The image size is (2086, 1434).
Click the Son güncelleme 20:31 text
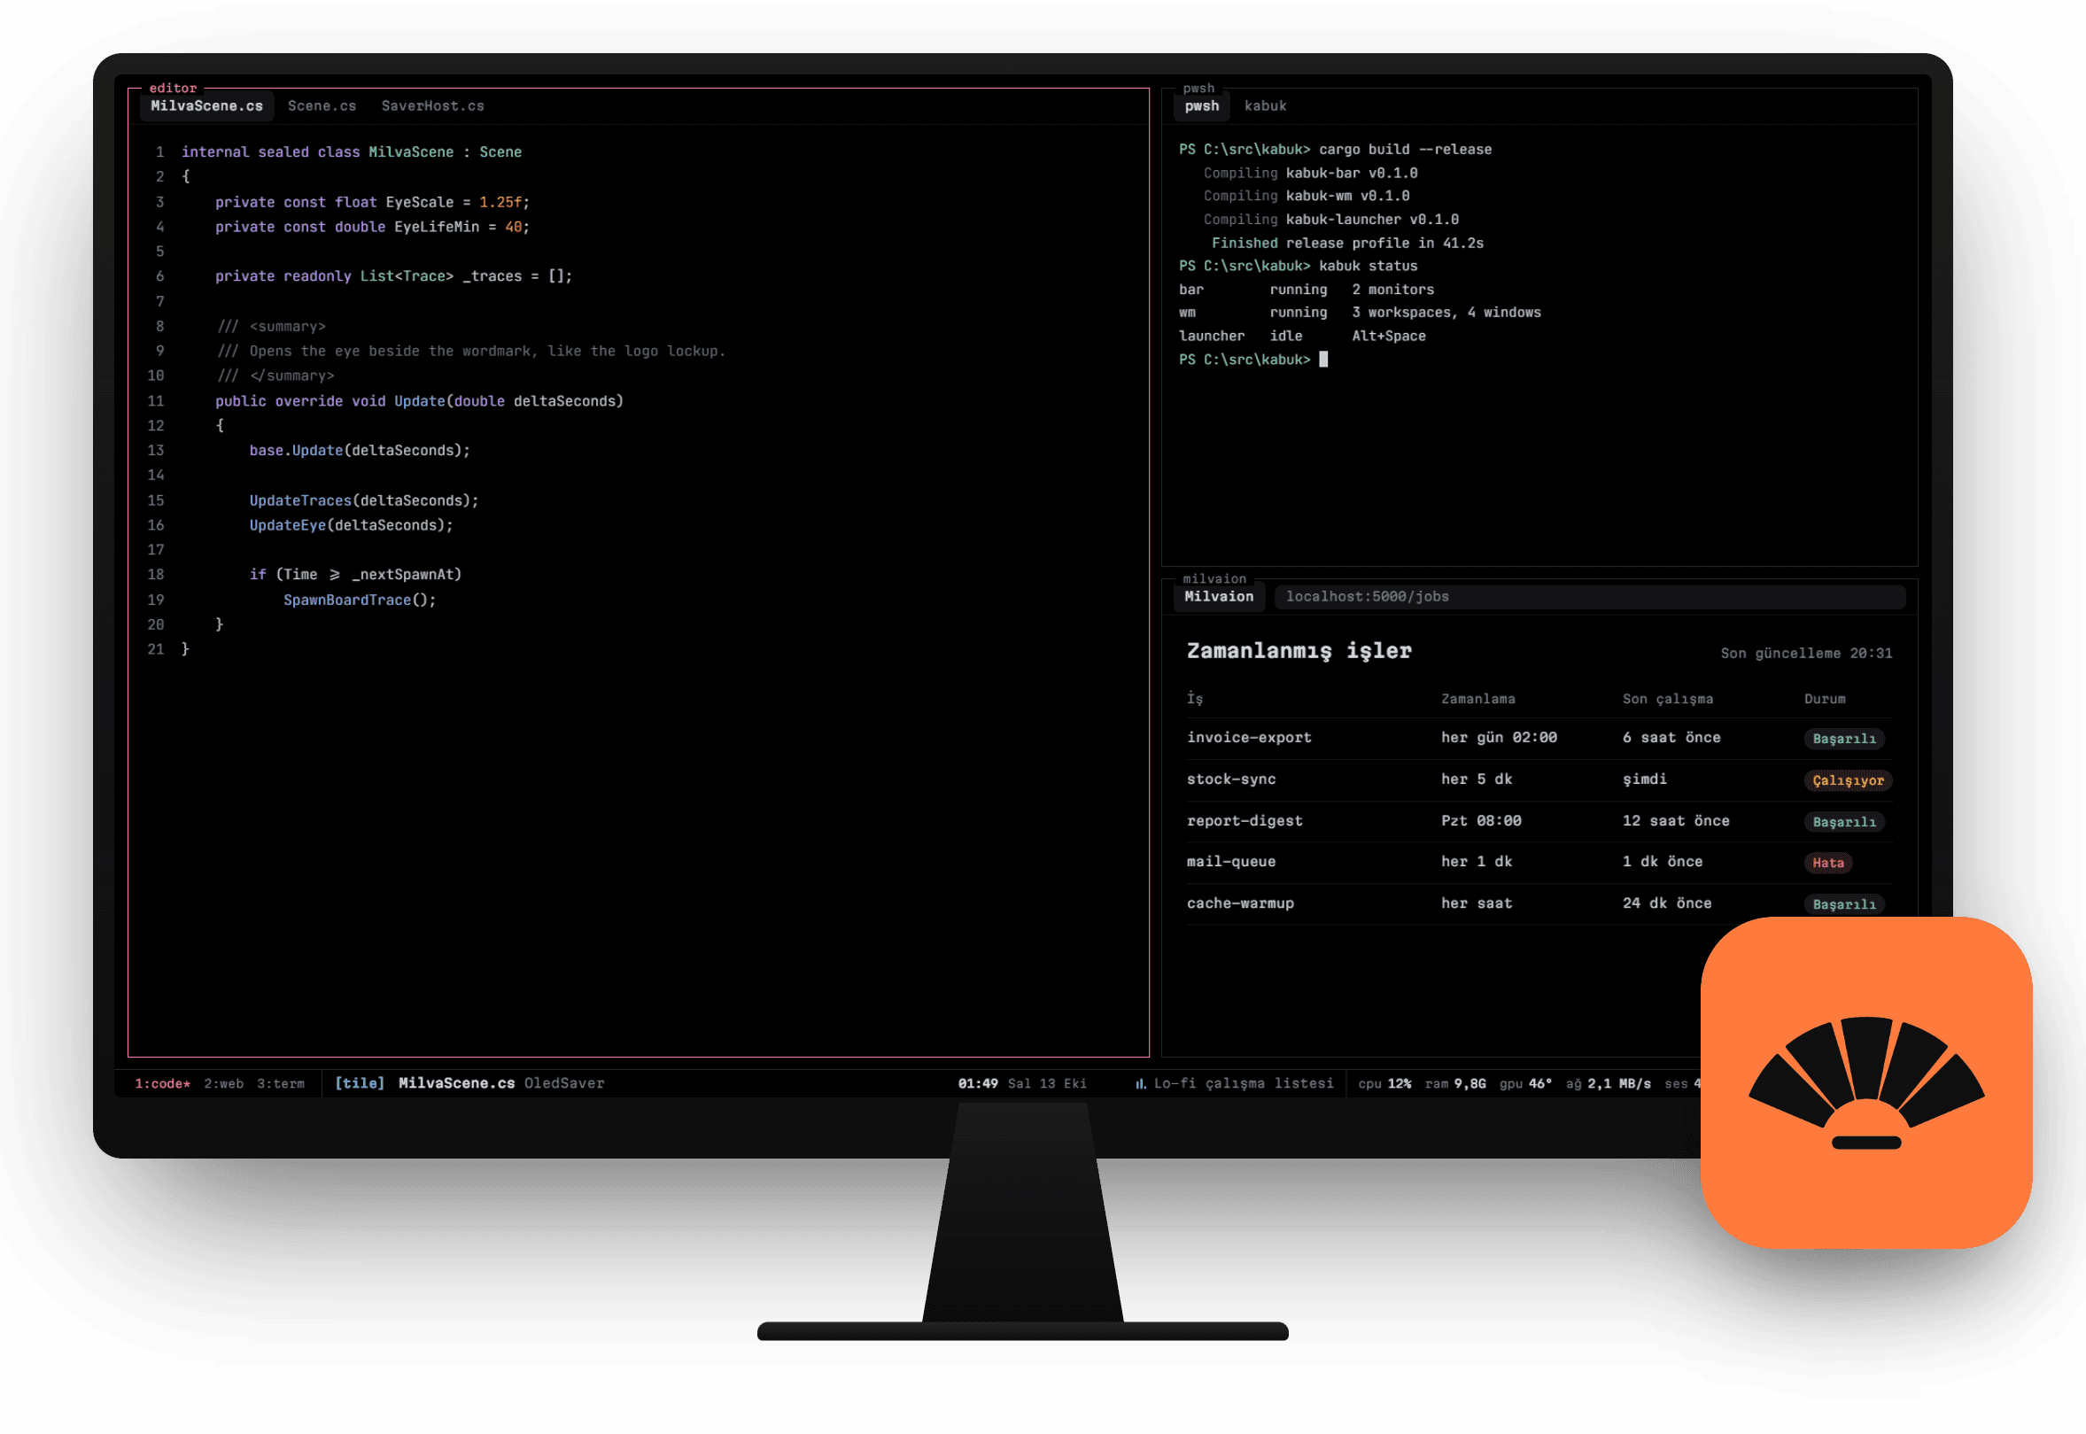tap(1805, 653)
